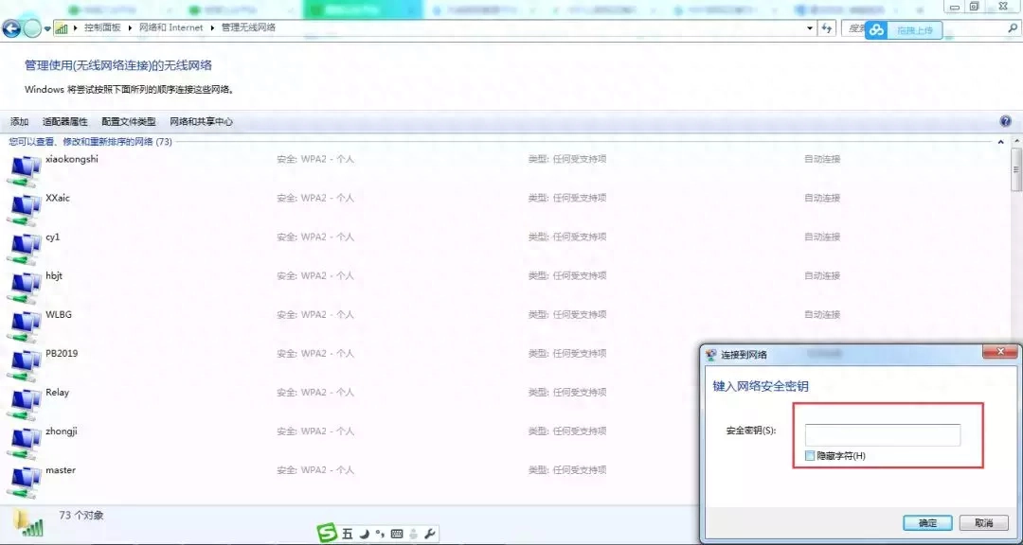Open 适配器属性 in the toolbar
The height and width of the screenshot is (545, 1023).
[65, 122]
